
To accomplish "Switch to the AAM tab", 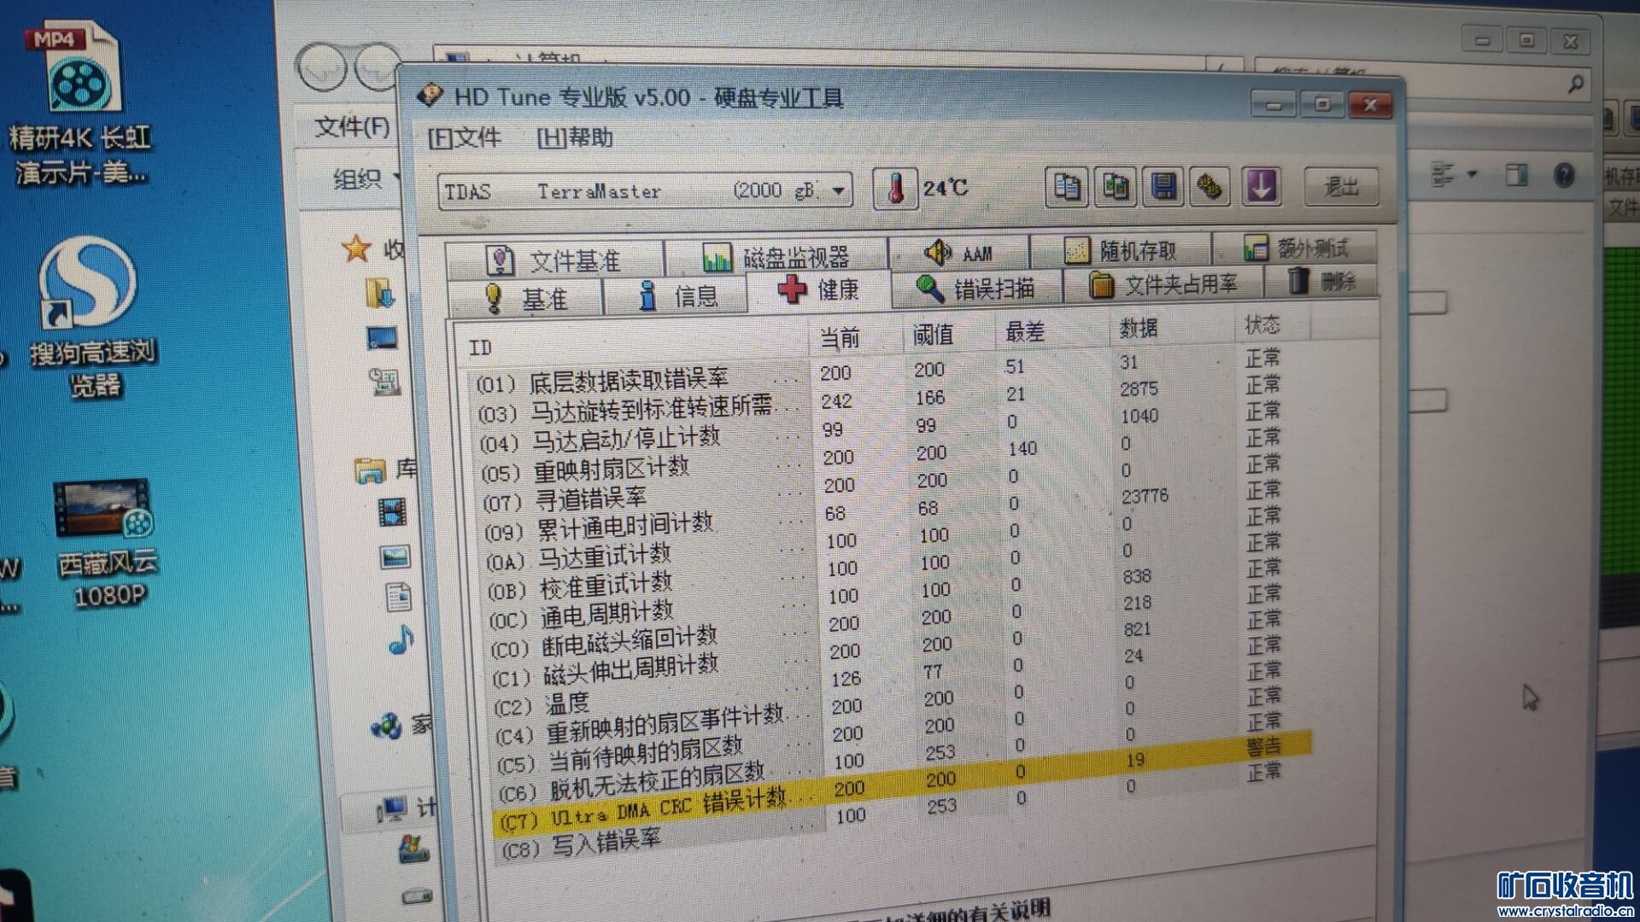I will 958,253.
